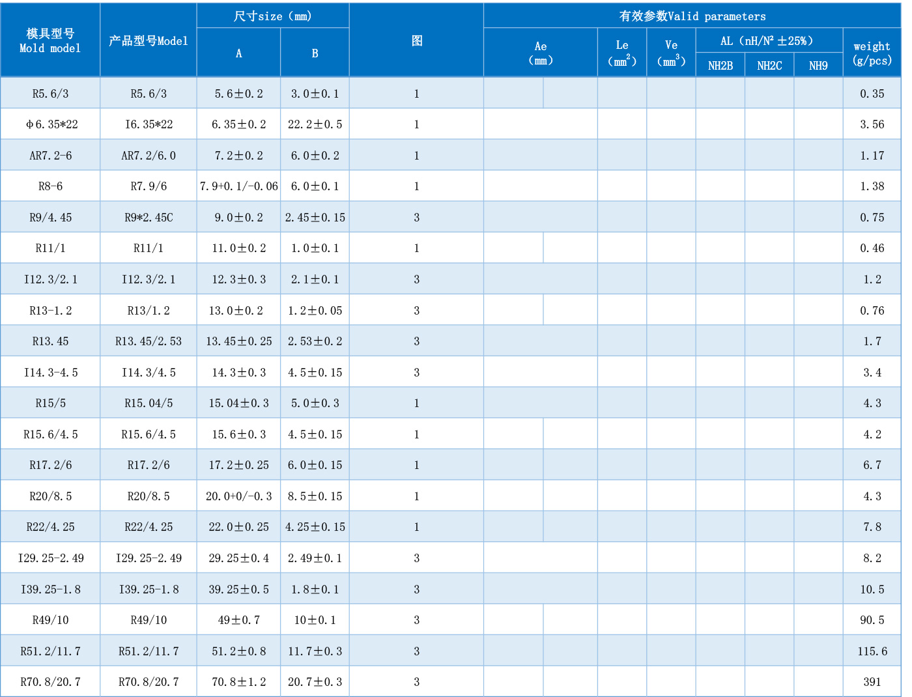Click the NH9 column header
Viewport: 912px width, 697px height.
[818, 65]
